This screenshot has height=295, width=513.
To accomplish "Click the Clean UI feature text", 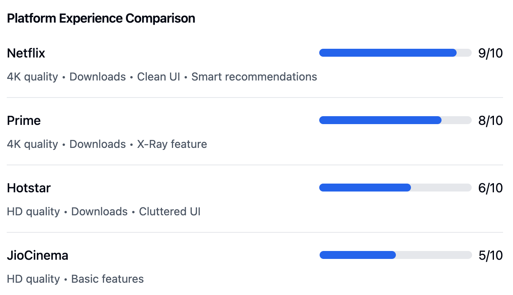I will tap(158, 77).
